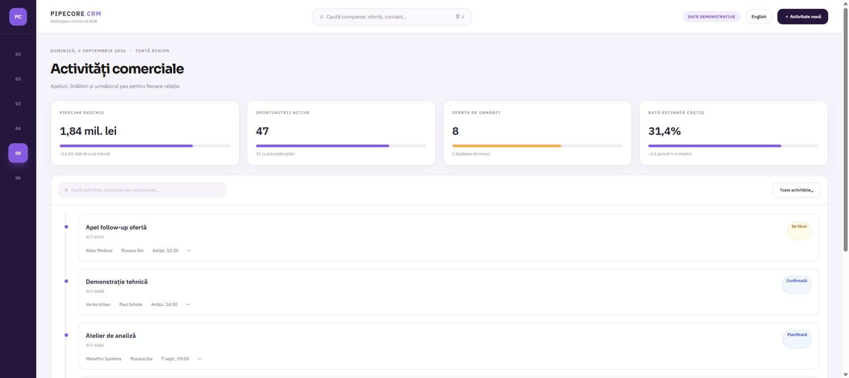This screenshot has height=378, width=849.
Task: Click the scrollbar up arrow
Action: [x=845, y=4]
